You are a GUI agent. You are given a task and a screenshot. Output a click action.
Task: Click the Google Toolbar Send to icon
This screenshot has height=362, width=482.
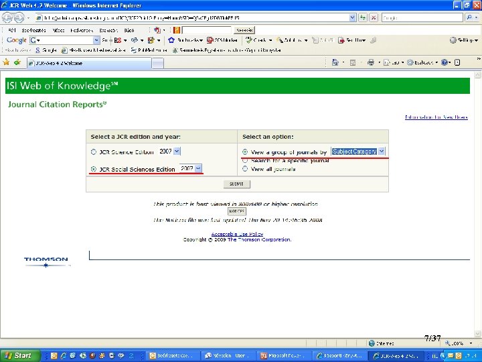coord(341,40)
